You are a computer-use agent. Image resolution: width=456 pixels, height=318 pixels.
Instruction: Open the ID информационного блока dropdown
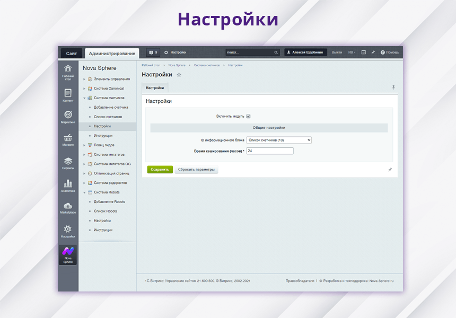tap(278, 140)
